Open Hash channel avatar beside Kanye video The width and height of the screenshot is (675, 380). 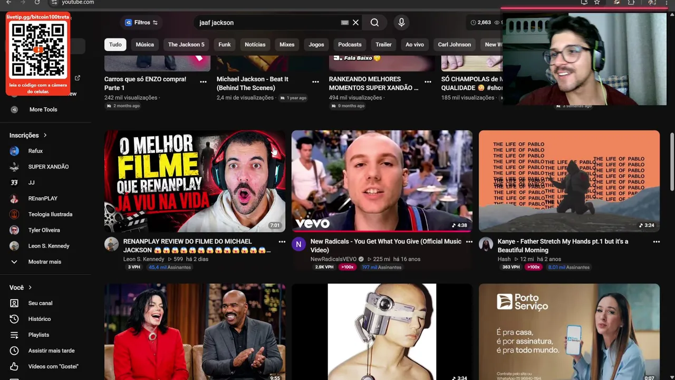click(x=486, y=244)
